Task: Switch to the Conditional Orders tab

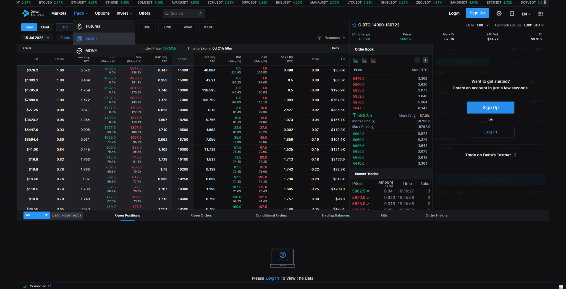Action: click(271, 215)
